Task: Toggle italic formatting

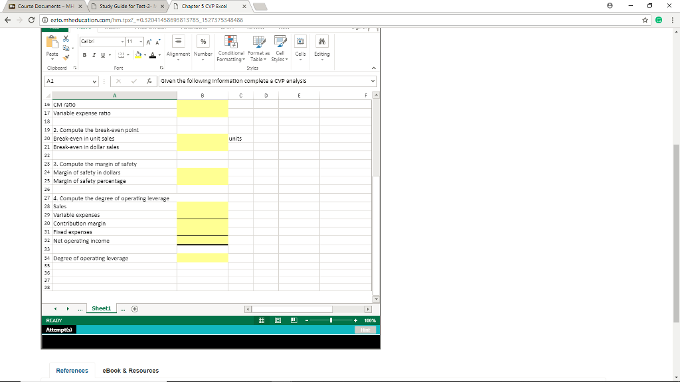Action: tap(93, 55)
